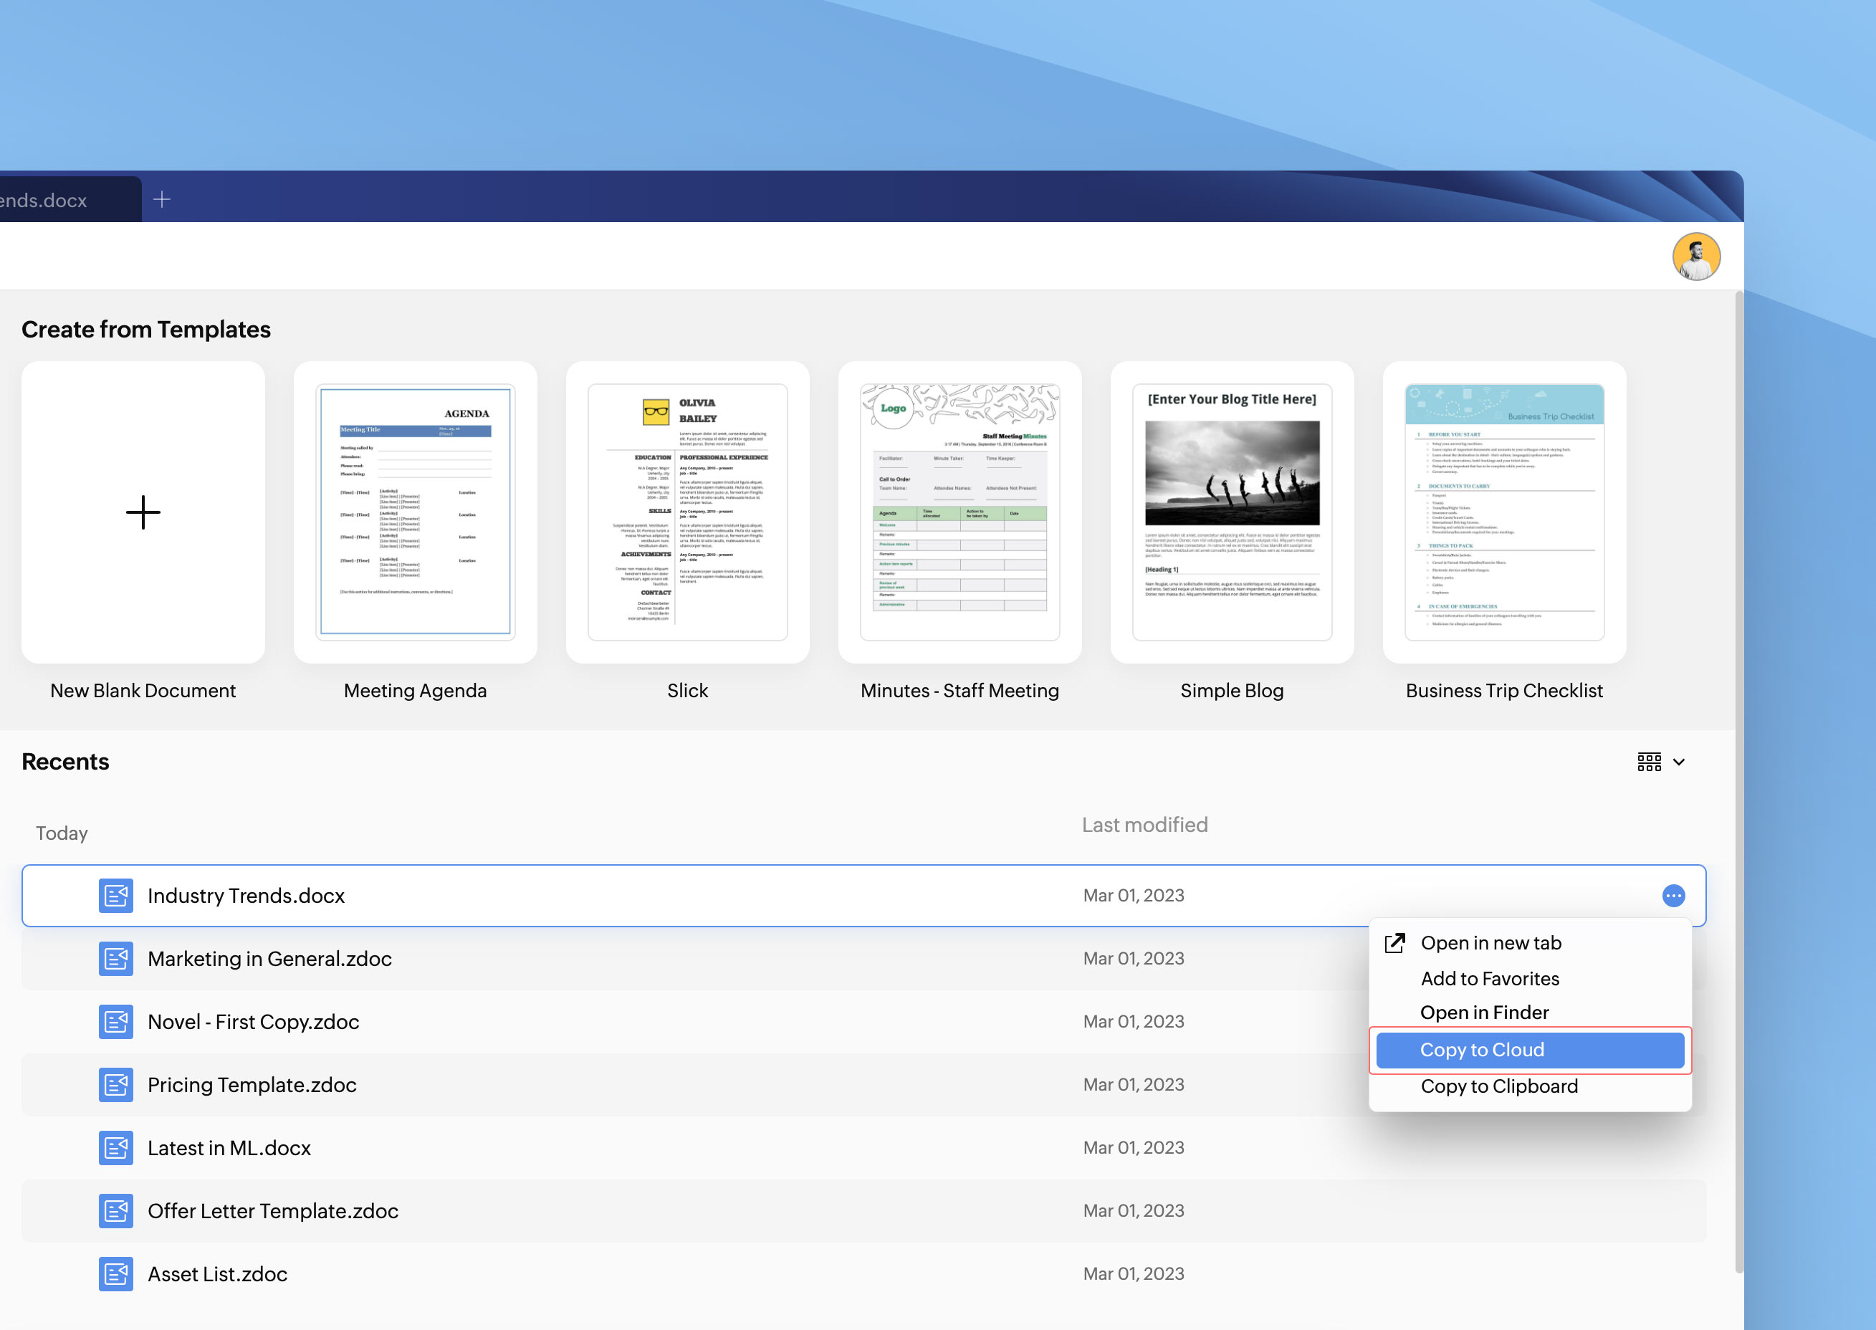This screenshot has height=1330, width=1876.
Task: Click the Pricing Template.zdoc document icon
Action: [x=116, y=1084]
